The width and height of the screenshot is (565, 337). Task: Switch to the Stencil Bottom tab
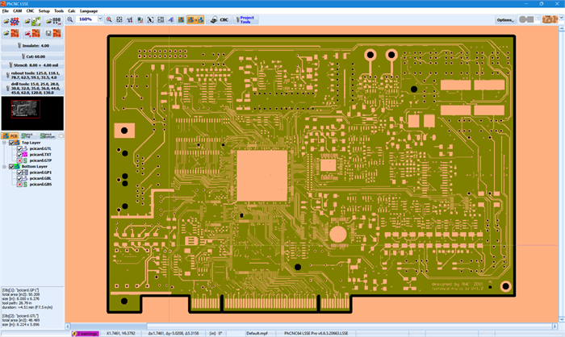tap(48, 135)
